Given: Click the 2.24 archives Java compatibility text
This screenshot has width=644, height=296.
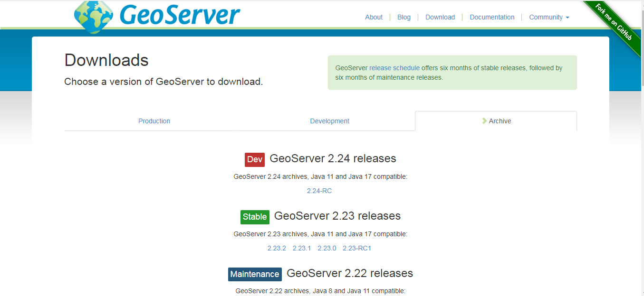Looking at the screenshot, I should [320, 176].
